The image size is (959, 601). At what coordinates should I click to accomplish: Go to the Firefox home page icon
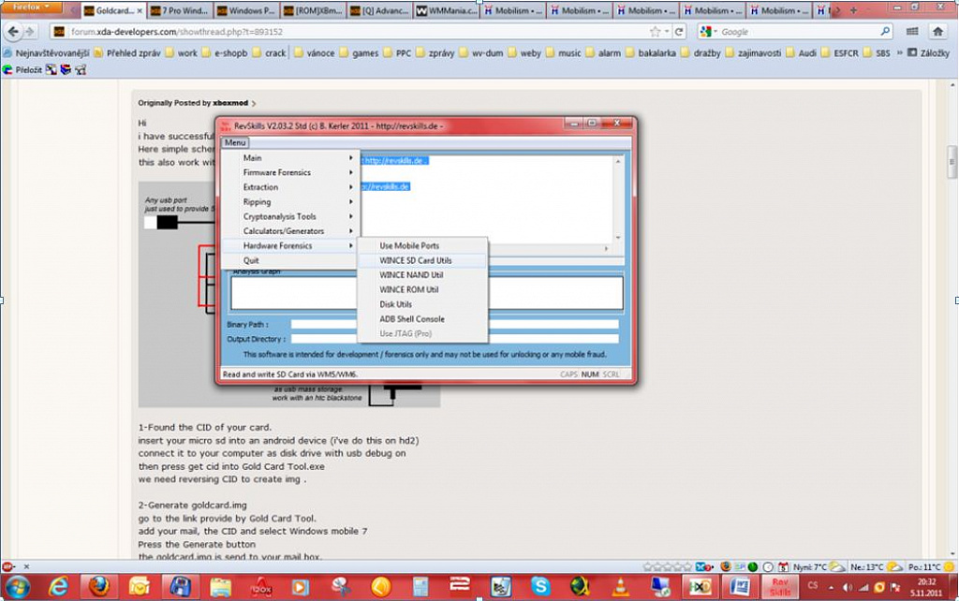[937, 31]
